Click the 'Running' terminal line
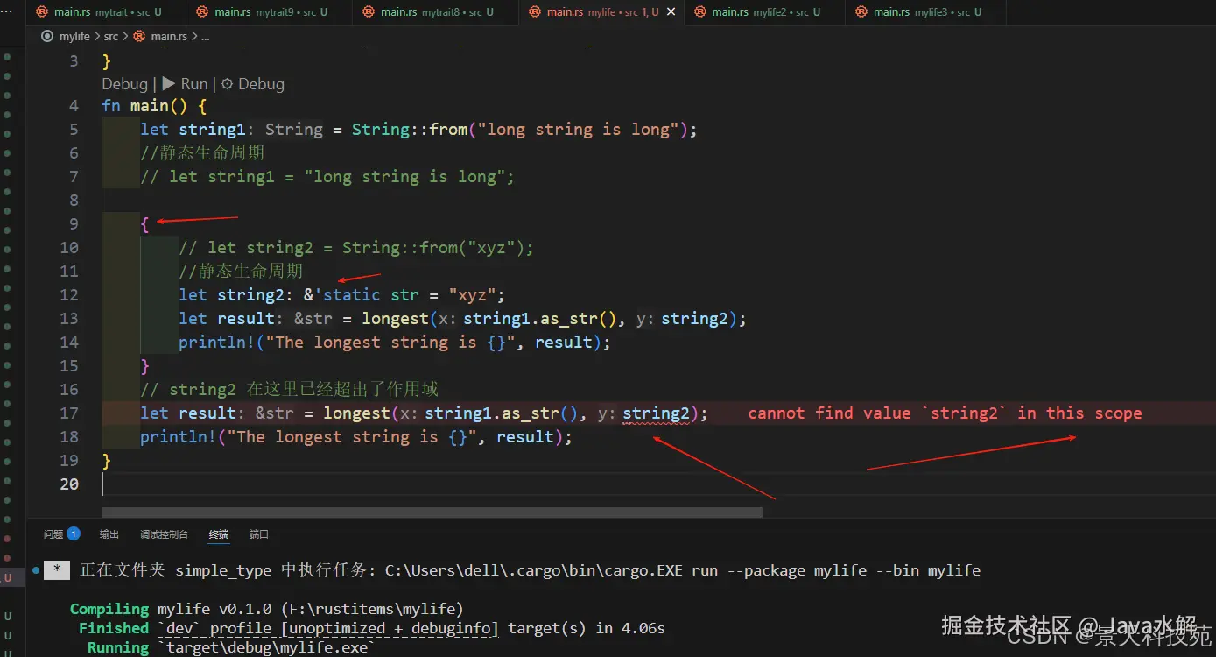Screen dimensions: 1216x657 click(x=231, y=648)
